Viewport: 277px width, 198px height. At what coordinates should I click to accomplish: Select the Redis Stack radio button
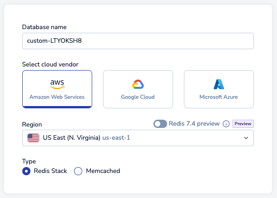click(26, 171)
